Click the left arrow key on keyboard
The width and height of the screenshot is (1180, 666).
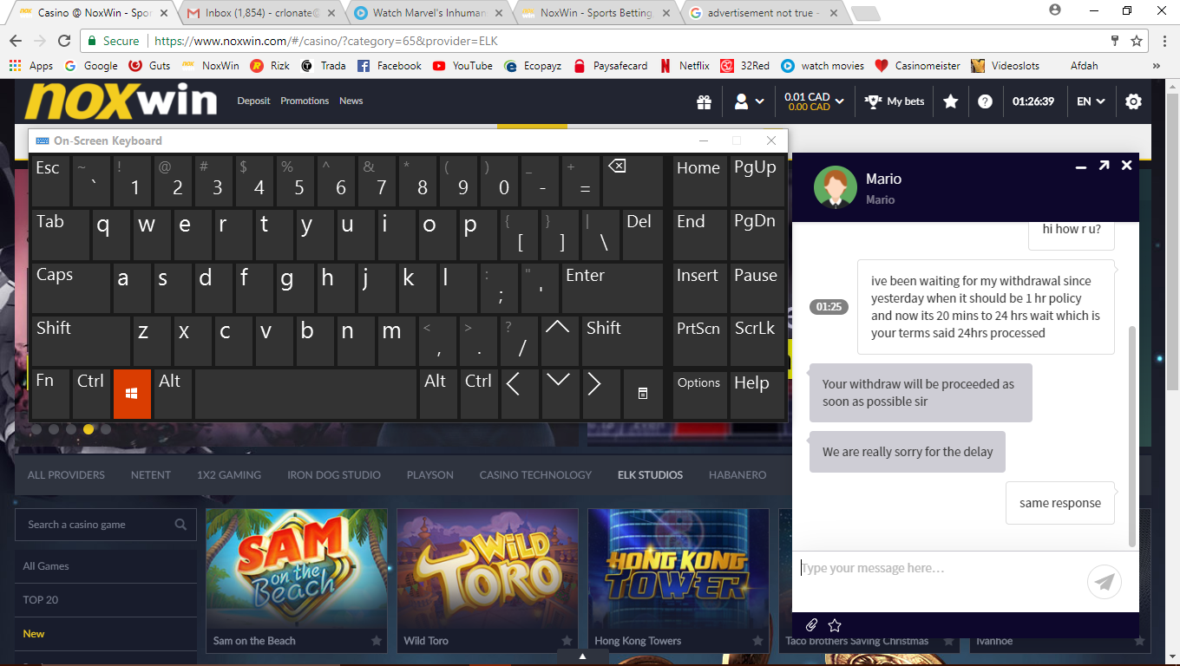pos(518,394)
